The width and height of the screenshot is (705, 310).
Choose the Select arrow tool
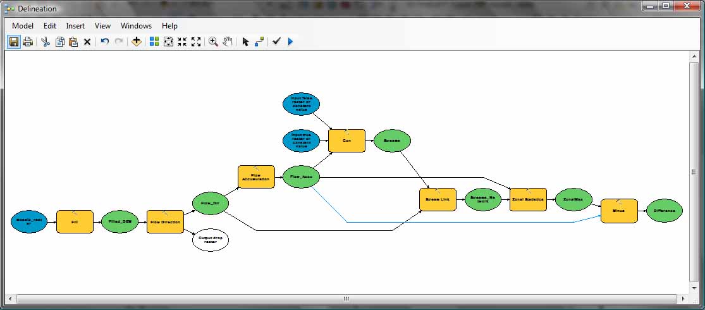(x=245, y=42)
